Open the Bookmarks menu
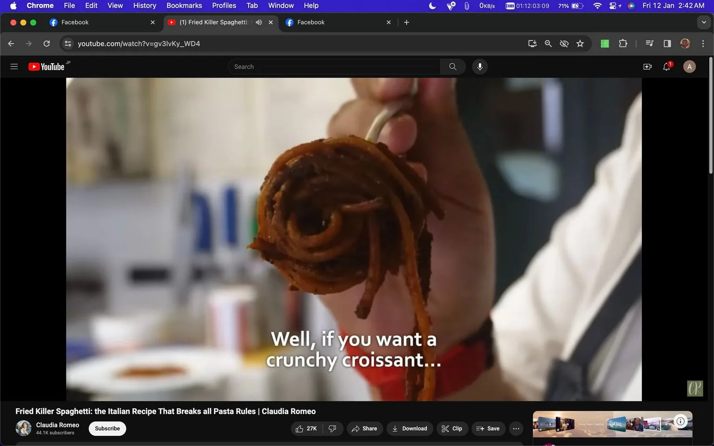 click(184, 5)
